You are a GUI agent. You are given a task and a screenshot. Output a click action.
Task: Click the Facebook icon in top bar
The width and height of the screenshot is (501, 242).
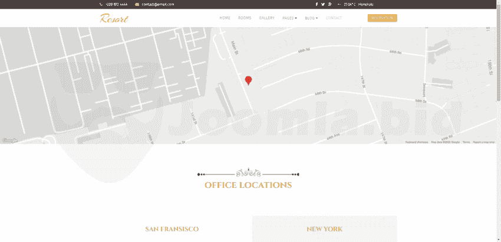point(317,4)
